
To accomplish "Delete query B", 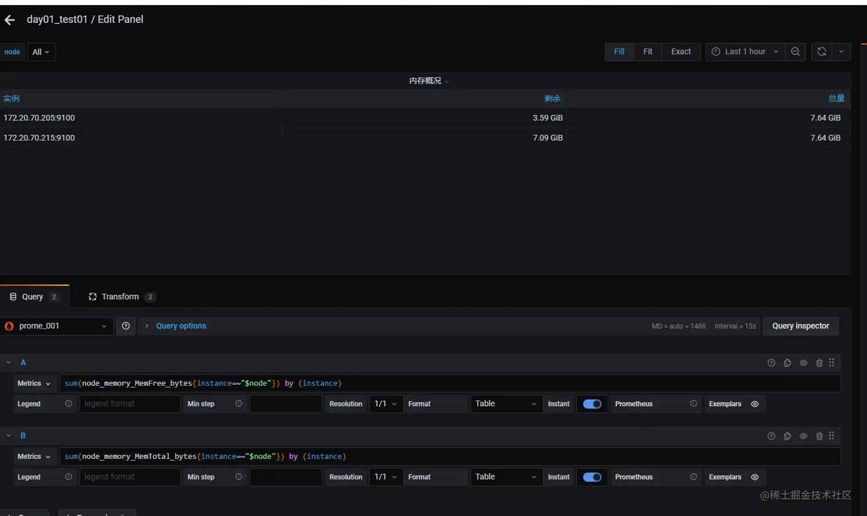I will (820, 436).
